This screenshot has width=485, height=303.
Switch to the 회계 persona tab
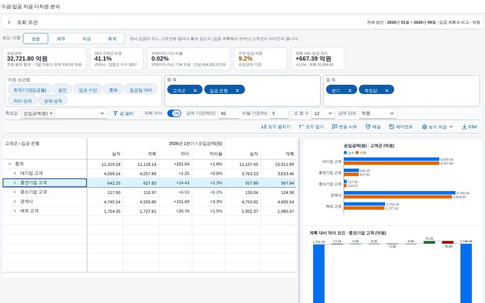[112, 39]
